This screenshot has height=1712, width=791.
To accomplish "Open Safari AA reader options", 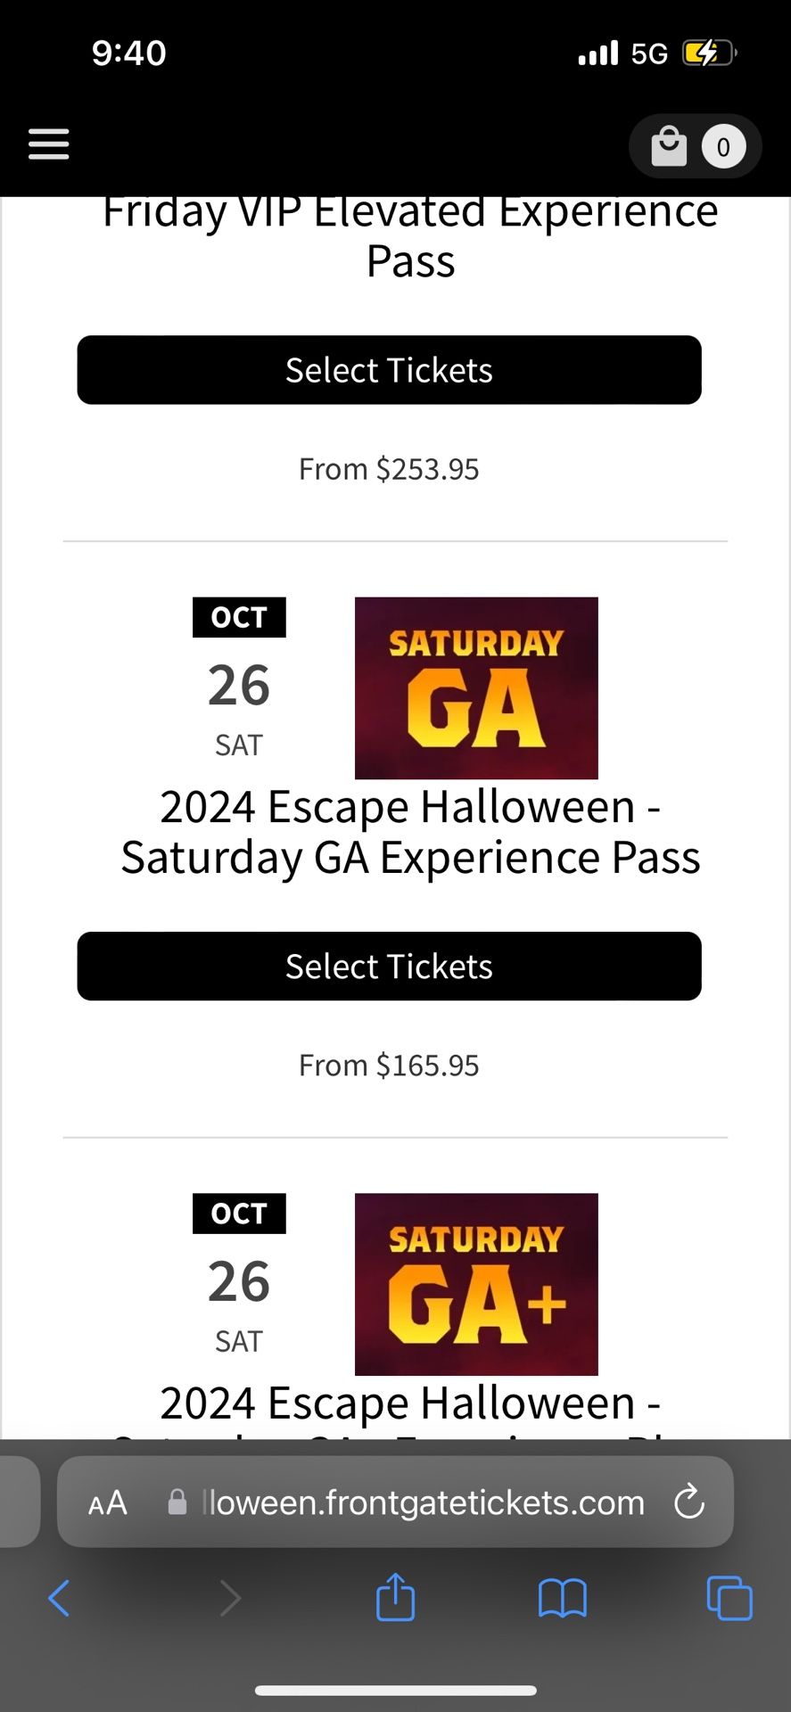I will click(108, 1503).
